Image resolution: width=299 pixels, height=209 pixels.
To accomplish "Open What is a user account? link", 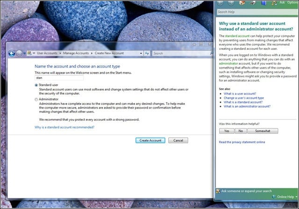I will [240, 94].
